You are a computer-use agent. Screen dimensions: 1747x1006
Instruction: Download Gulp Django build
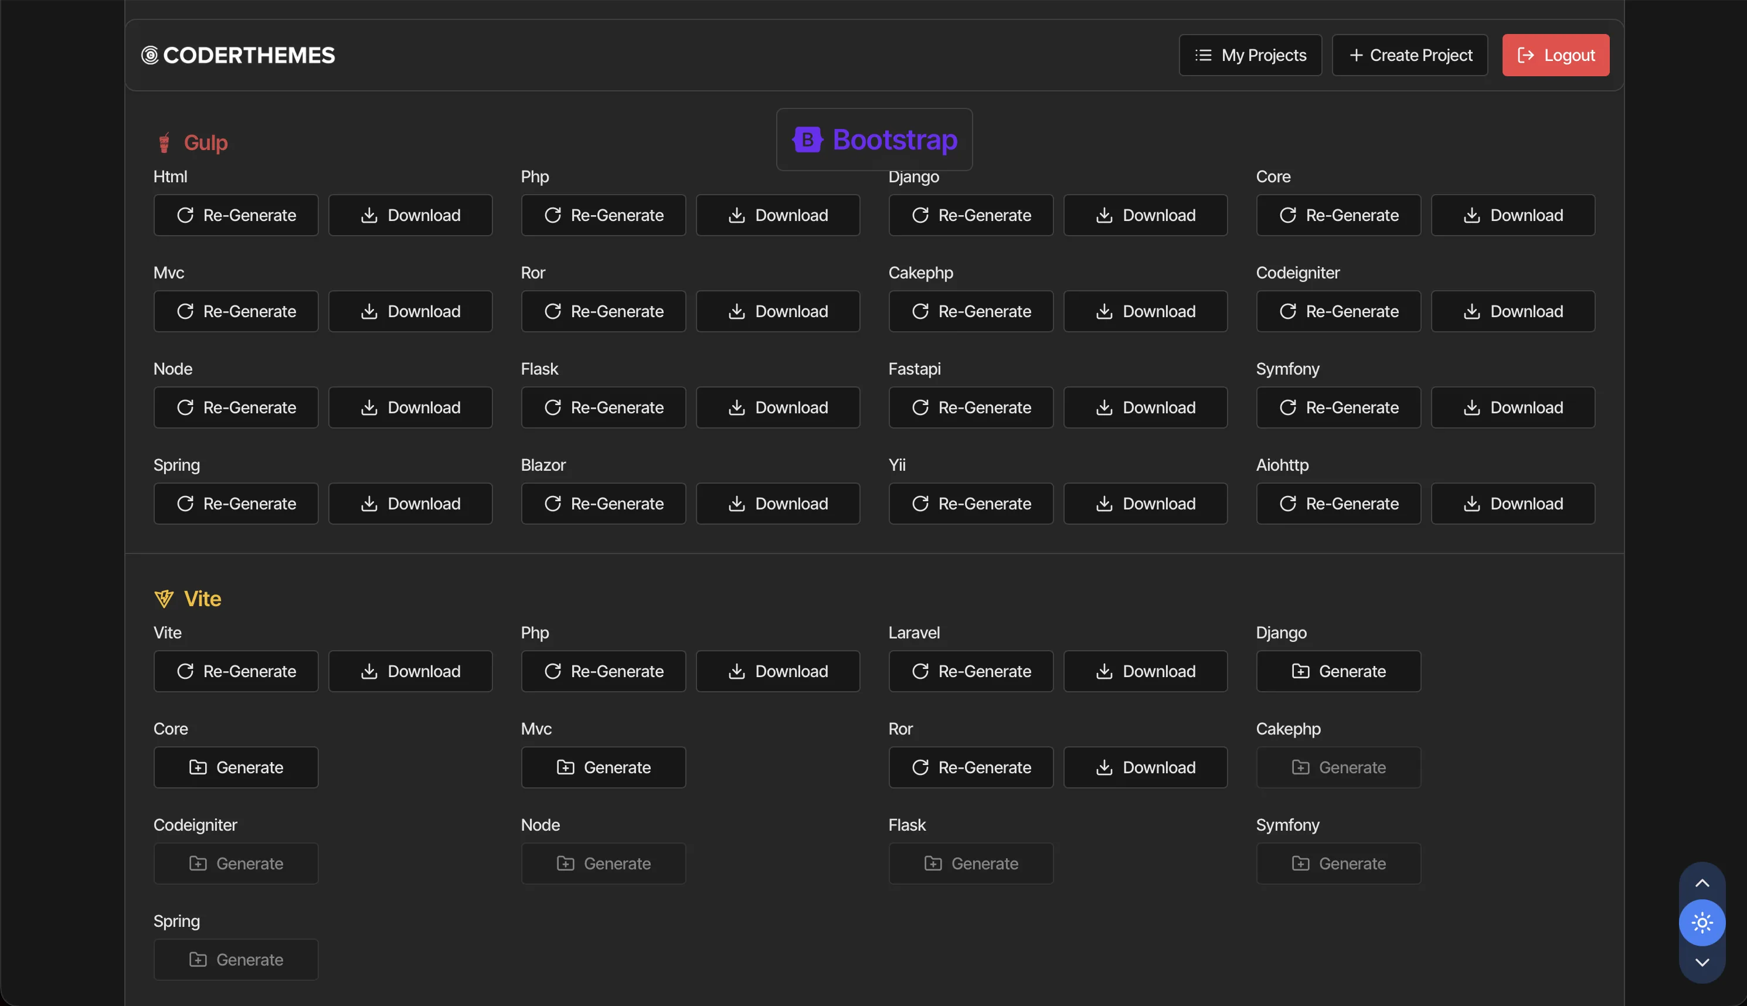[1146, 215]
